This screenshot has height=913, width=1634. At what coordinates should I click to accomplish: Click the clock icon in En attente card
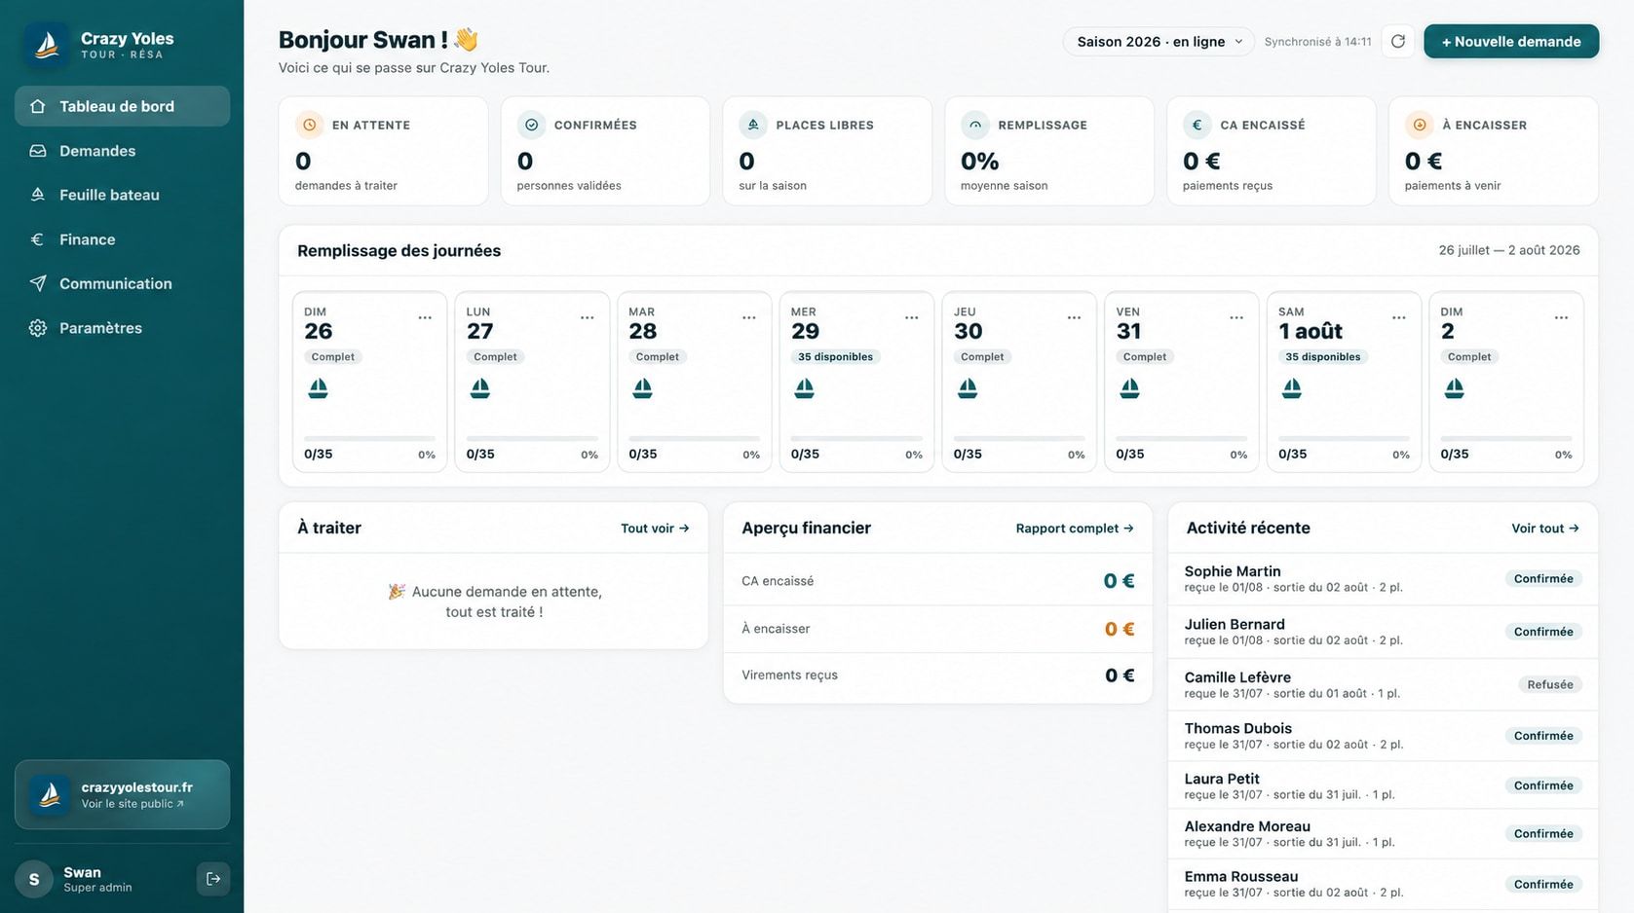(x=310, y=125)
